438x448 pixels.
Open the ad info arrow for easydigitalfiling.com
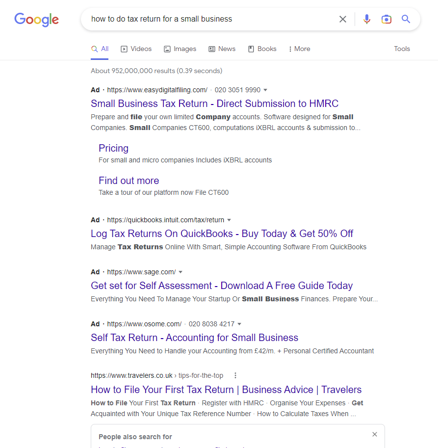265,90
